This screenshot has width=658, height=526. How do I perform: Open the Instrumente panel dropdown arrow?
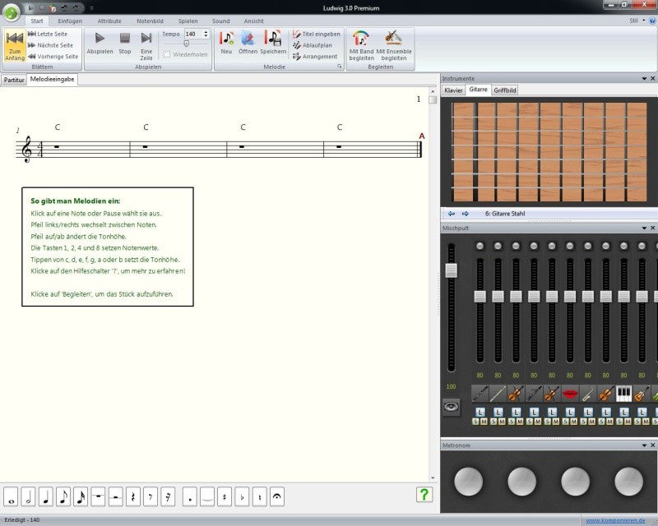coord(644,78)
